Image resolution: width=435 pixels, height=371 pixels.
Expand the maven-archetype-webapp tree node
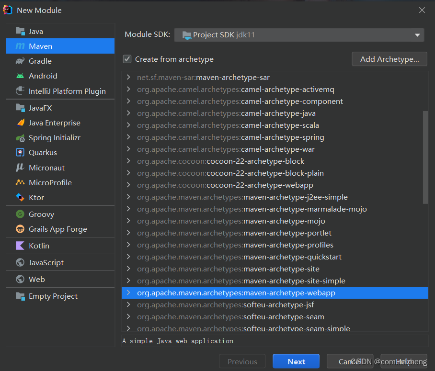tap(128, 292)
